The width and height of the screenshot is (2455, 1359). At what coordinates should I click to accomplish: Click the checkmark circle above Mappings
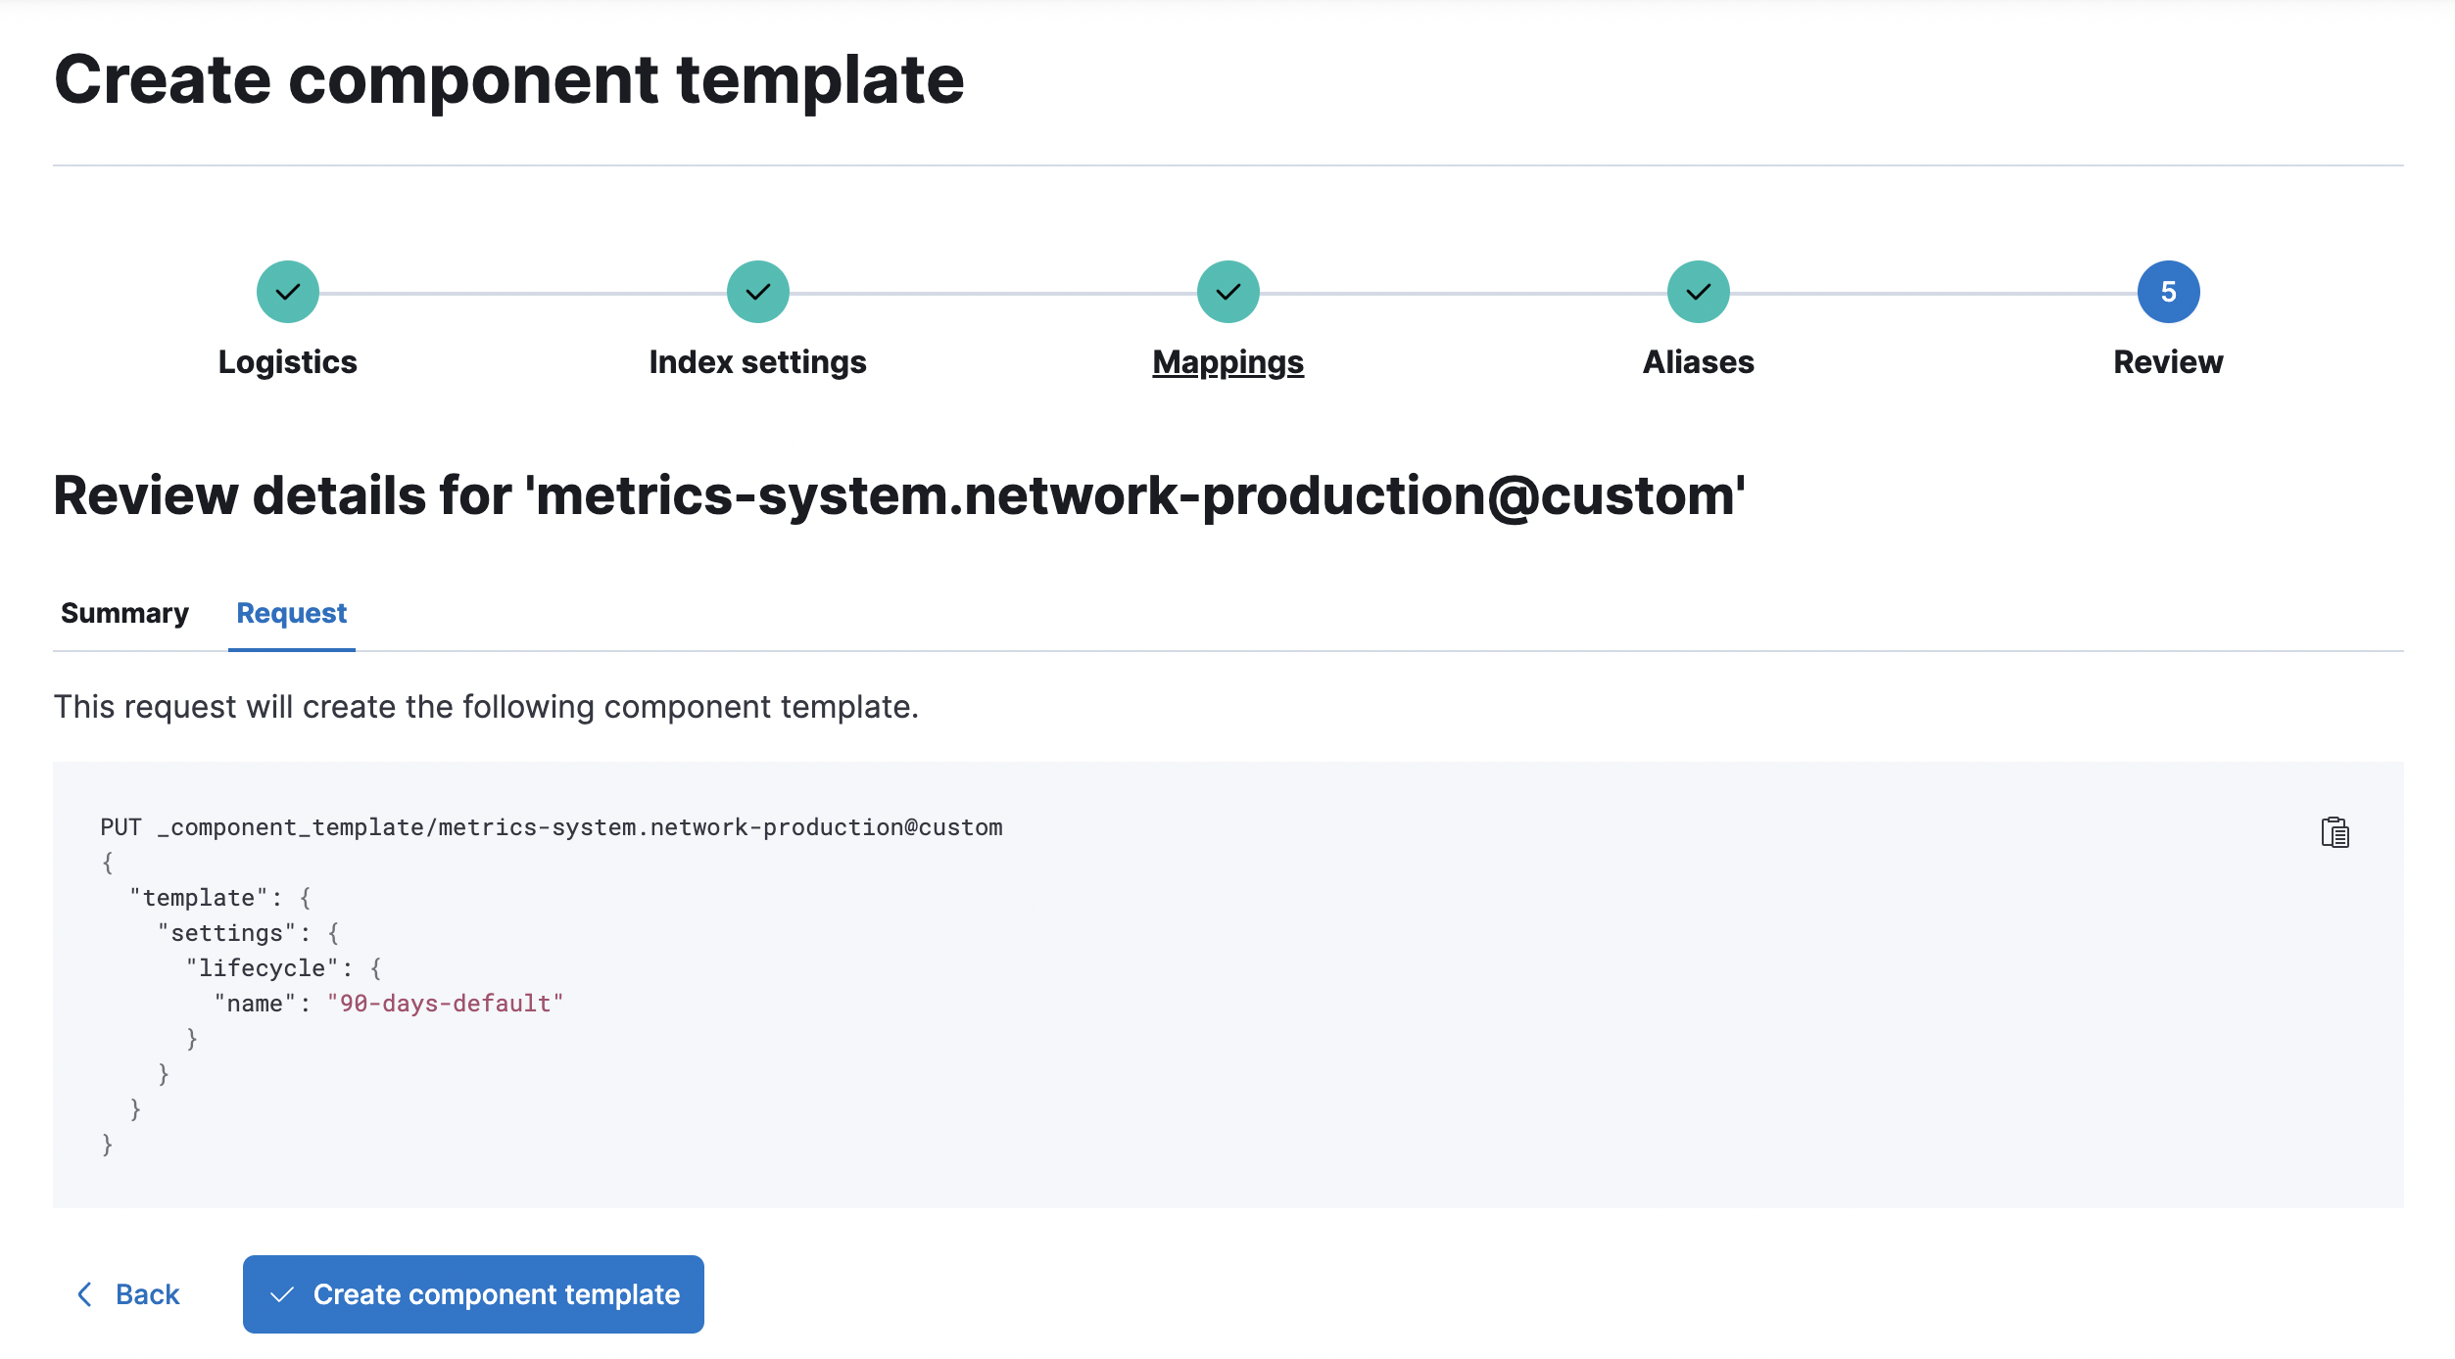click(x=1227, y=291)
